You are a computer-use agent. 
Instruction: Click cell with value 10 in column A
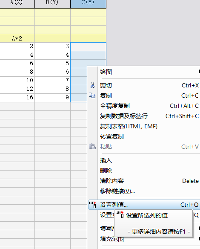tap(17, 80)
